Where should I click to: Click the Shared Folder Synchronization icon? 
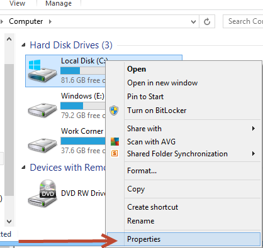[x=115, y=154]
